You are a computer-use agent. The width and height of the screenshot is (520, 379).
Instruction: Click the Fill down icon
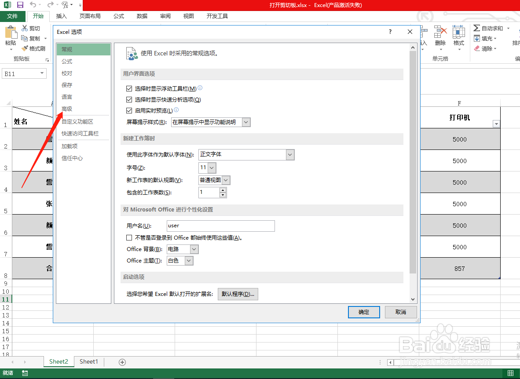(476, 38)
